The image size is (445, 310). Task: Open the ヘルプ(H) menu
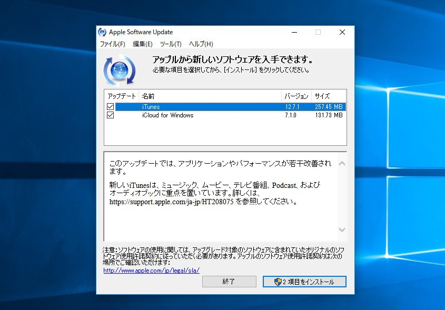pos(201,44)
